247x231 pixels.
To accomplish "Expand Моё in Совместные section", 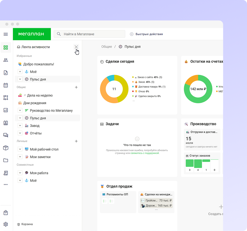I will point(20,180).
